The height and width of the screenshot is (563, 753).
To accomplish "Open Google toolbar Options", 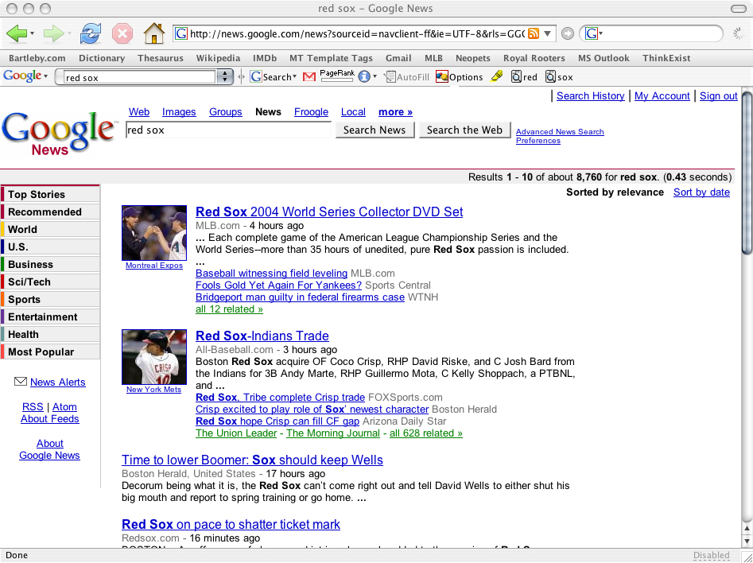I will pyautogui.click(x=459, y=77).
